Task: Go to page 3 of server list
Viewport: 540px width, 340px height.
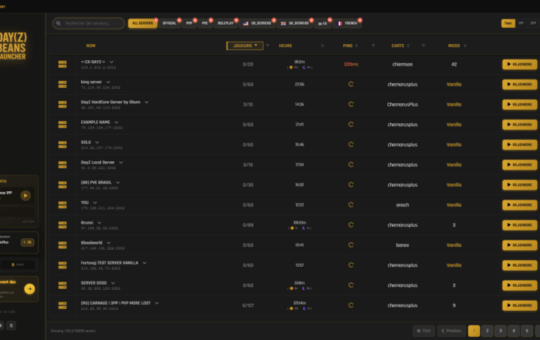Action: [501, 331]
